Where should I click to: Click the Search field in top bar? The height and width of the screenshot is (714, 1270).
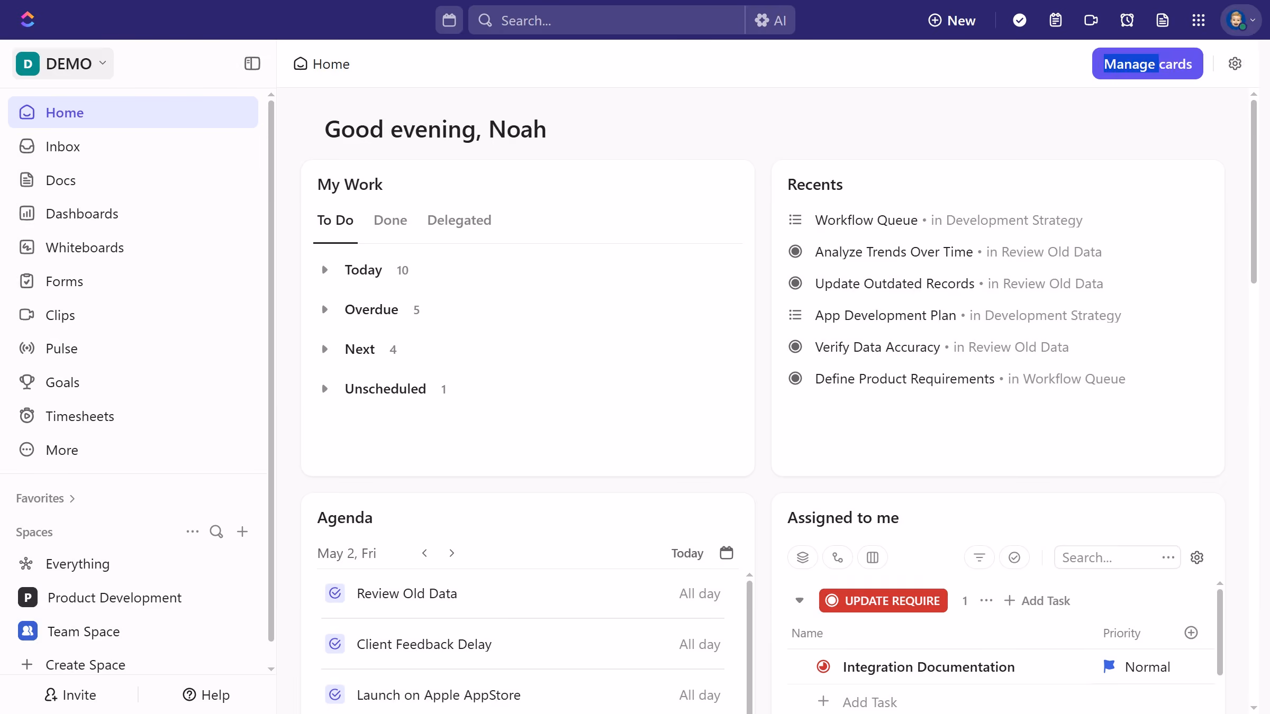click(x=606, y=20)
